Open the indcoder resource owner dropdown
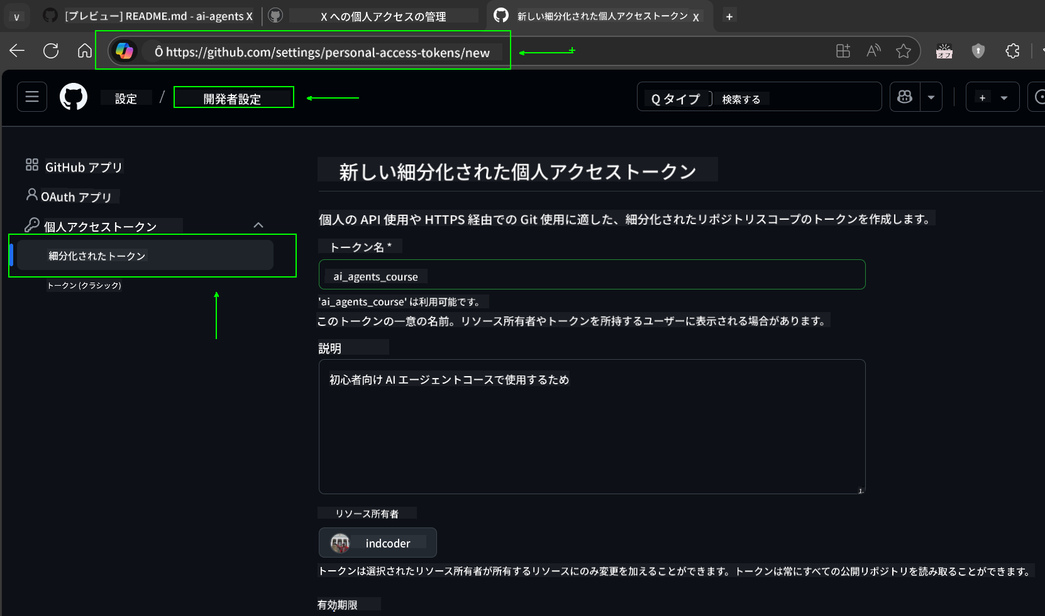This screenshot has width=1045, height=616. point(377,543)
